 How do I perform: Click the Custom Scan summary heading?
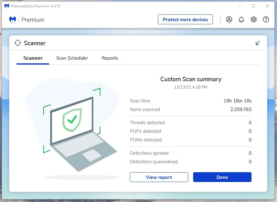(x=191, y=79)
